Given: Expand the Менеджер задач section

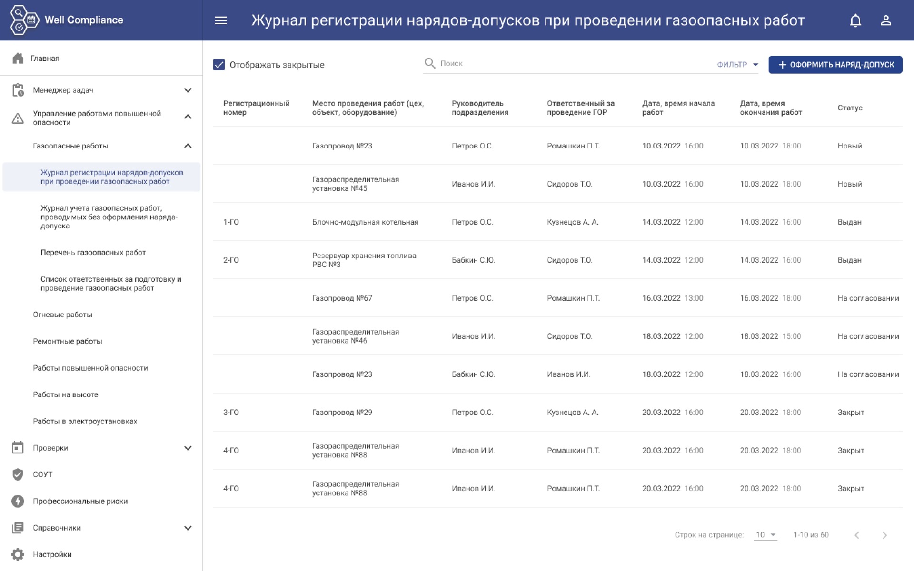Looking at the screenshot, I should 188,90.
